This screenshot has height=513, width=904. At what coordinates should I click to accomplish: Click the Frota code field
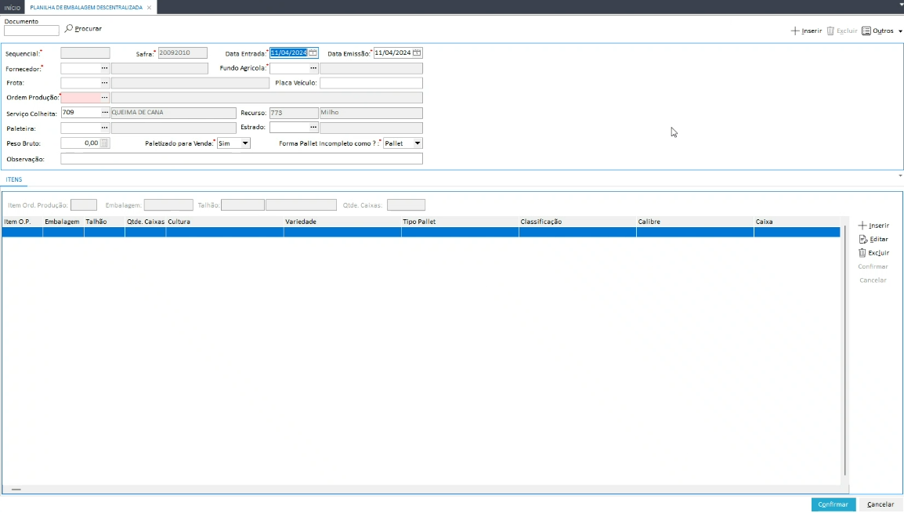coord(80,83)
